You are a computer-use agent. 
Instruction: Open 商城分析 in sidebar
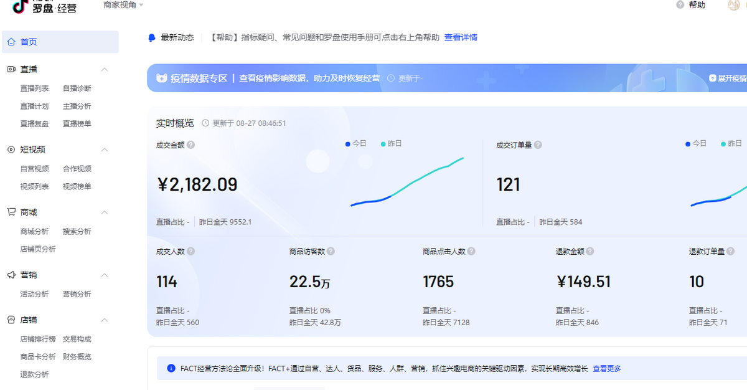(34, 232)
